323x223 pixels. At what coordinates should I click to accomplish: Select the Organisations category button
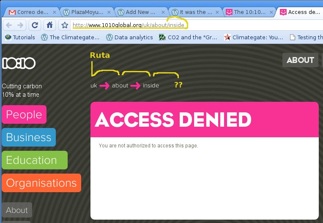coord(41,183)
